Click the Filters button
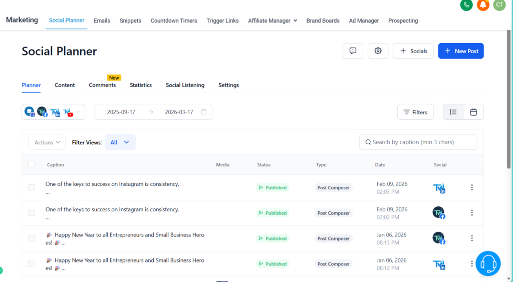513x282 pixels. tap(415, 112)
